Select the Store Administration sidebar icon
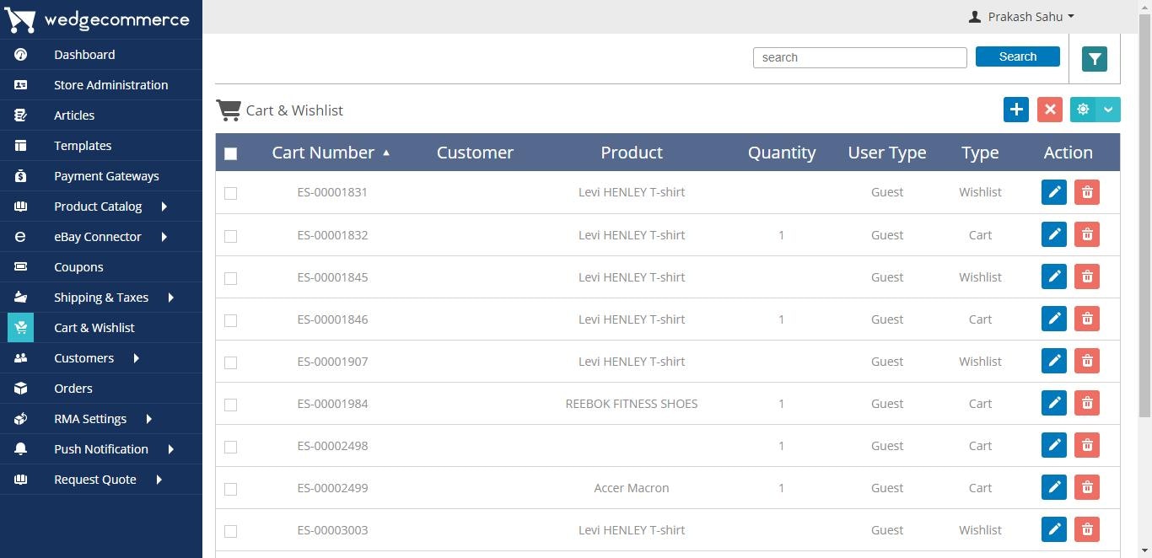The width and height of the screenshot is (1152, 558). 20,85
